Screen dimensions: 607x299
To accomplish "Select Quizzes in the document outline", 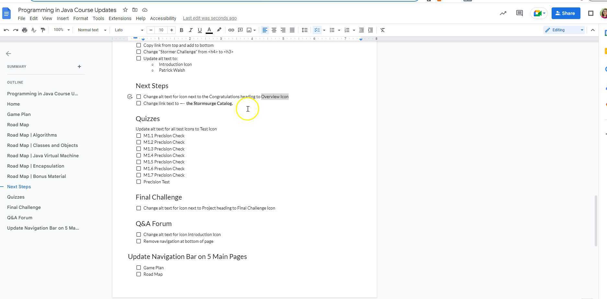I will 16,197.
